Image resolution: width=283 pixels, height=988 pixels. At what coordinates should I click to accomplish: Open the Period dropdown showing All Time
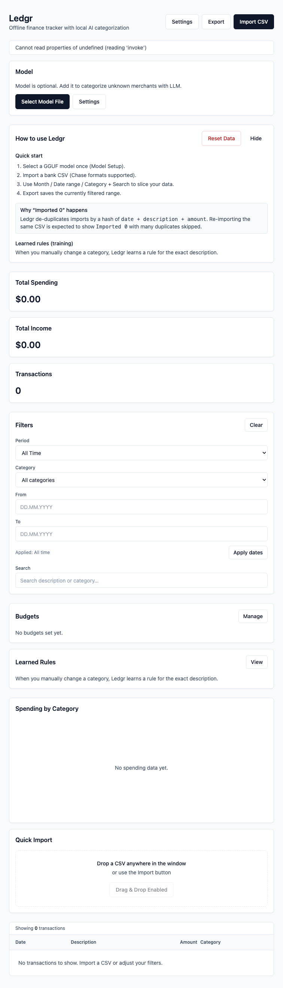click(x=141, y=453)
